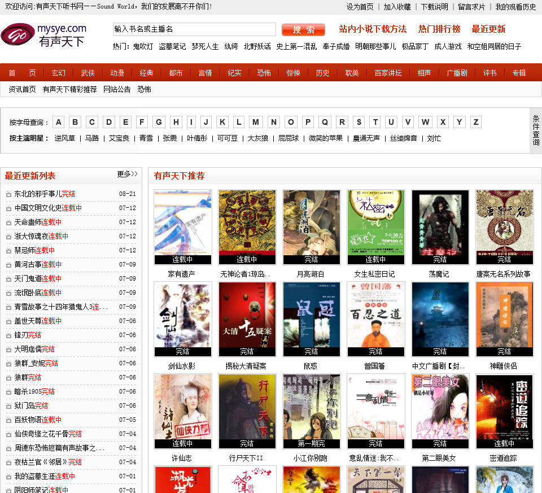Click list icon beside 狱门岛
The height and width of the screenshot is (493, 542).
[8, 406]
